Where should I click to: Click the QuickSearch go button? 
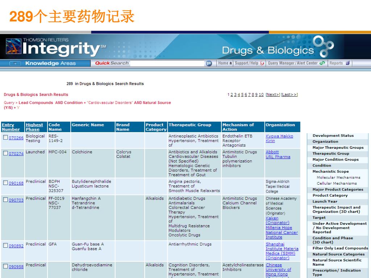point(208,63)
